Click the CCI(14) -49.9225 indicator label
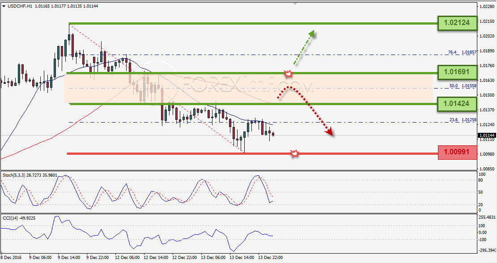Image resolution: width=497 pixels, height=263 pixels. tap(19, 218)
